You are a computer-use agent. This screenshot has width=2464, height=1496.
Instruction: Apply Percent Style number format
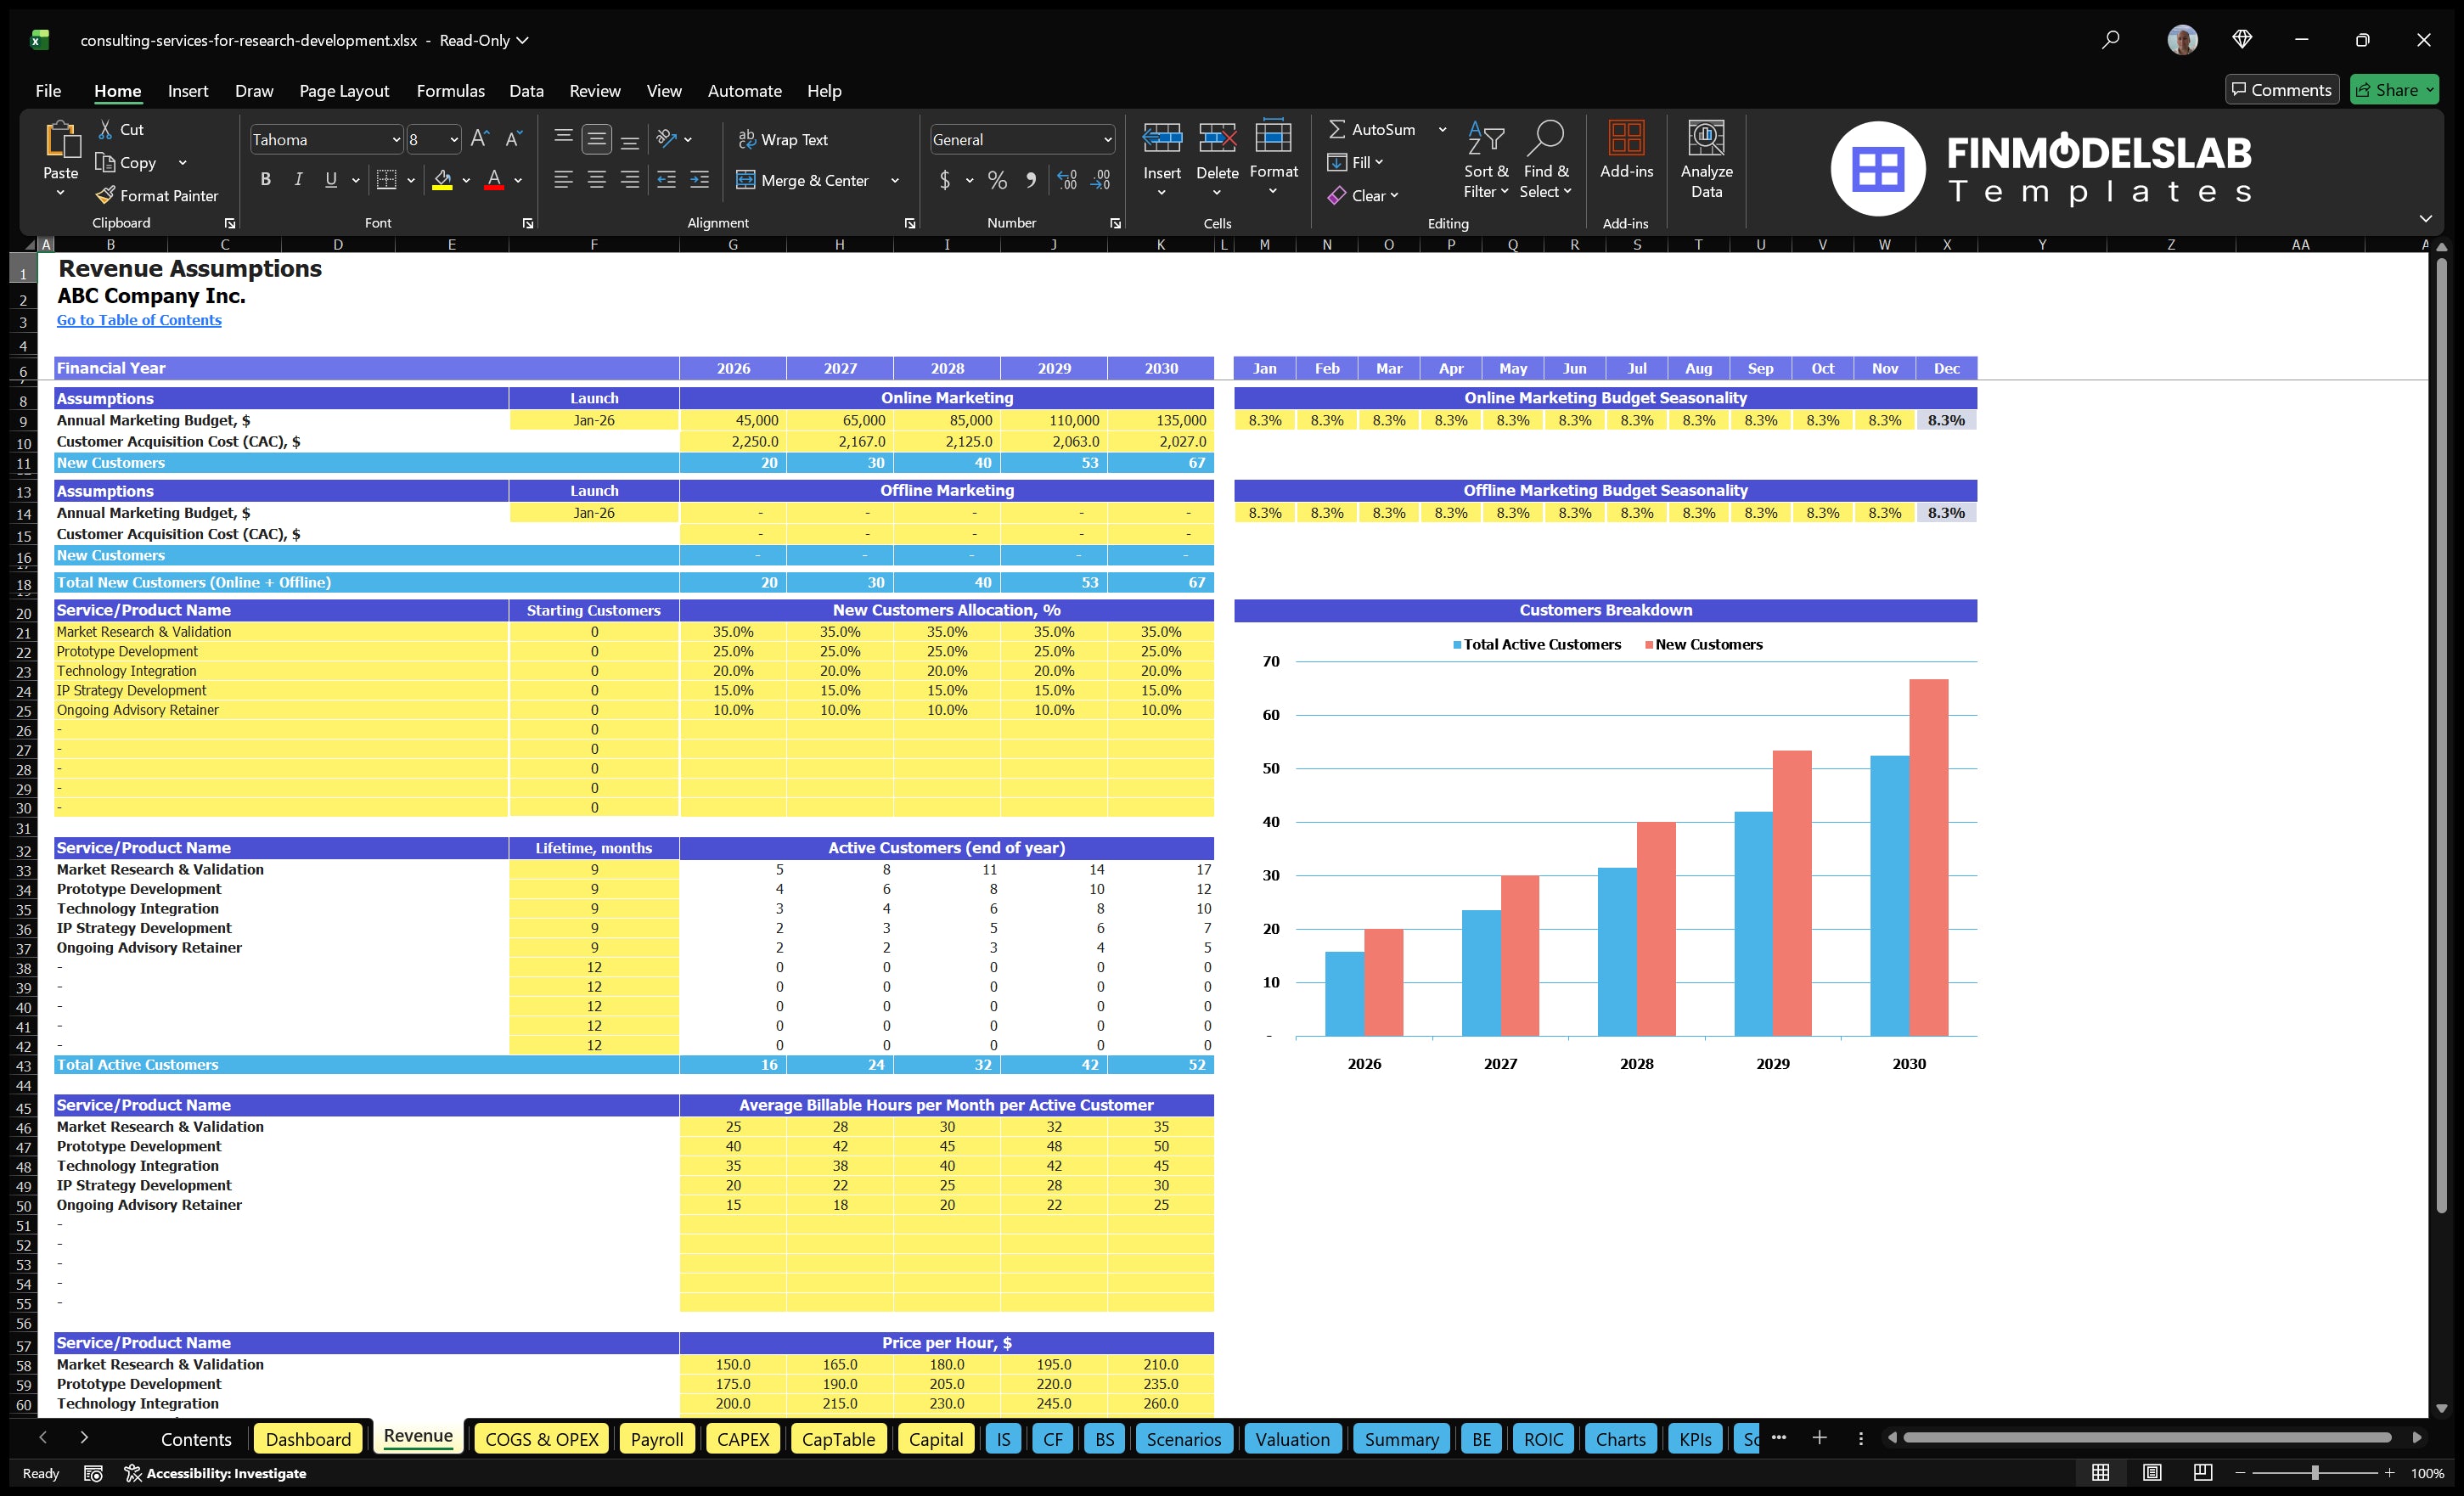[x=997, y=180]
